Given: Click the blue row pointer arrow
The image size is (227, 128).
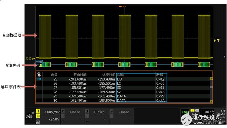Looking at the screenshot, I should pos(39,80).
